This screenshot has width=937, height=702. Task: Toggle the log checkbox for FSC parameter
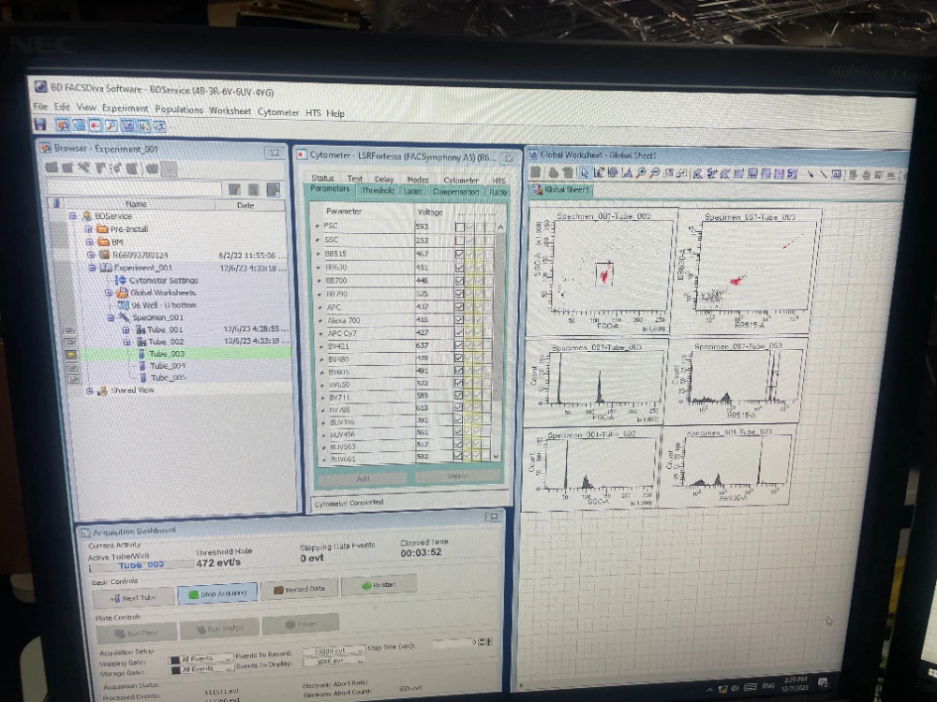(459, 227)
